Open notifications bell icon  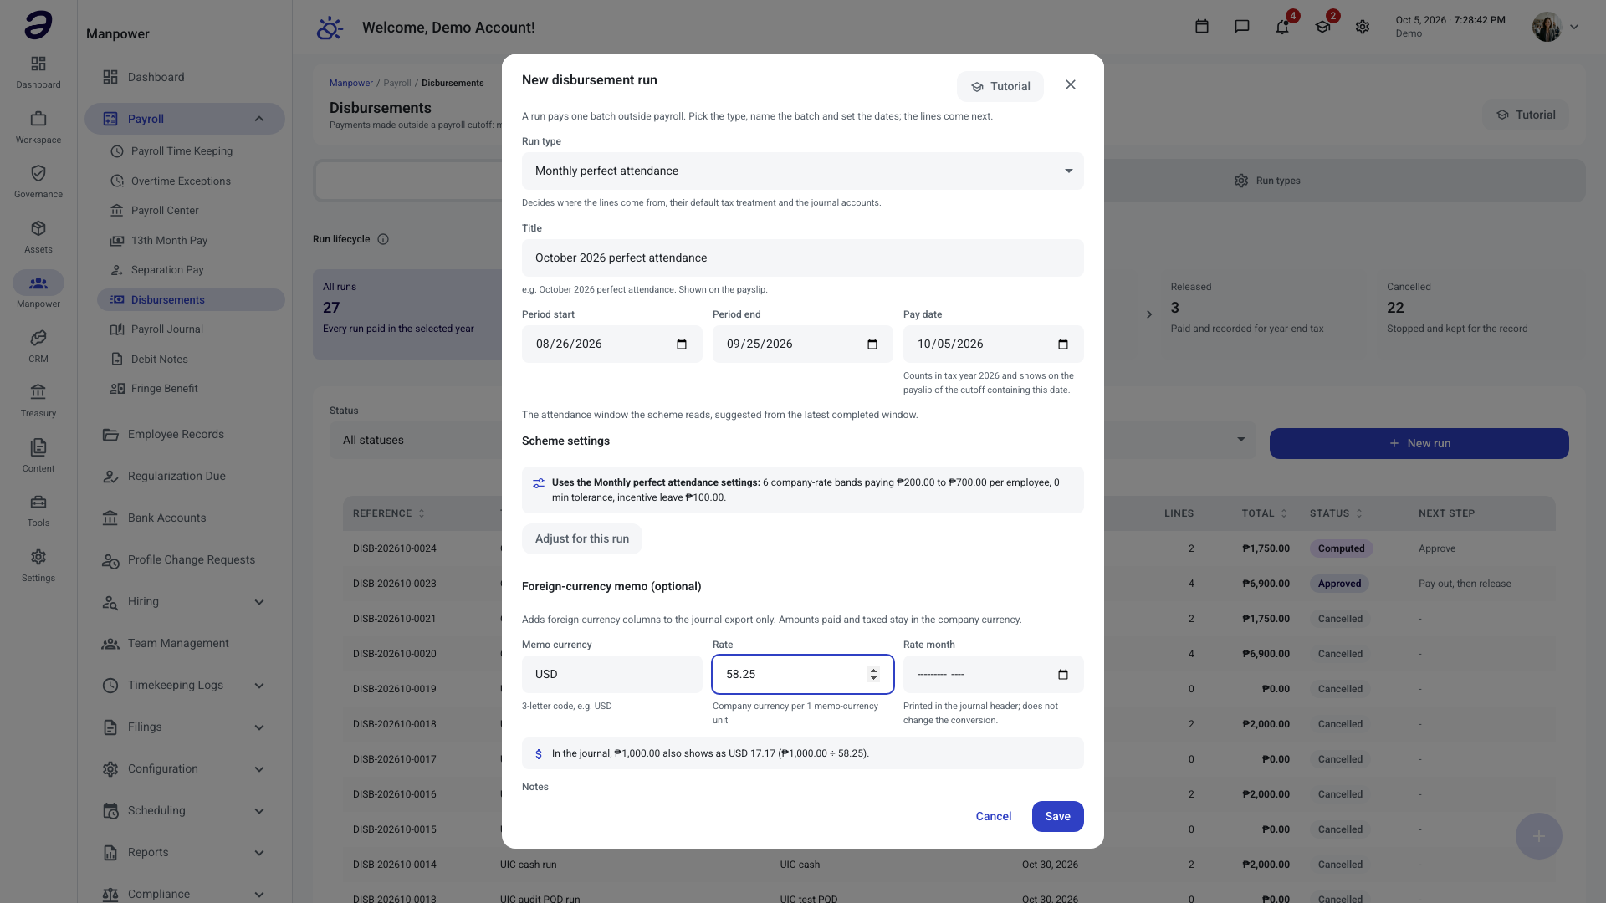pyautogui.click(x=1282, y=27)
